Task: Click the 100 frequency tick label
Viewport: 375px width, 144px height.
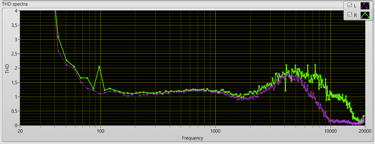Action: pyautogui.click(x=100, y=131)
